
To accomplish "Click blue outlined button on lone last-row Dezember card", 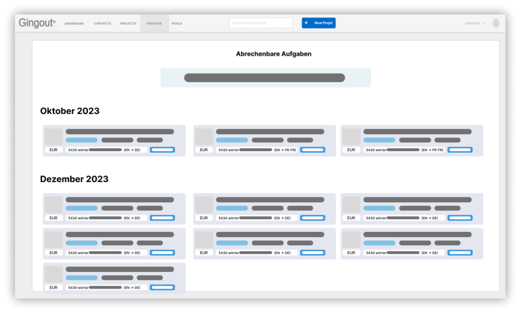I will (x=162, y=288).
